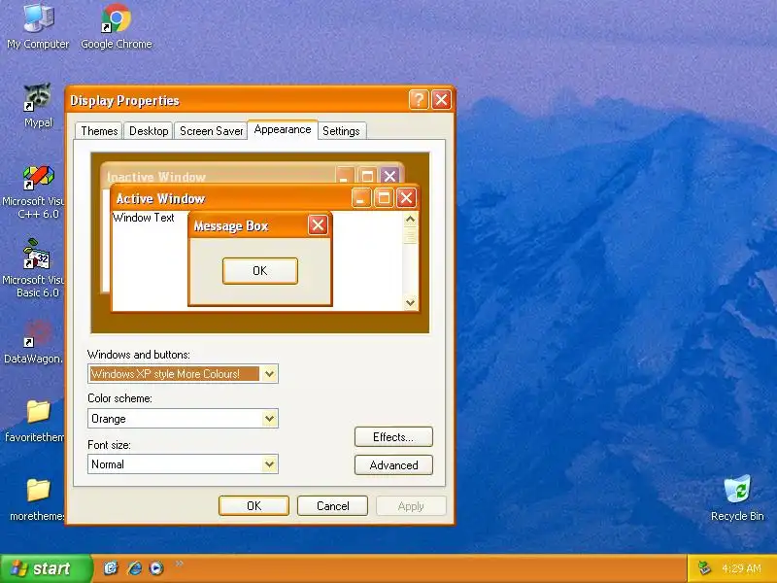Click the system tray network icon
This screenshot has height=583, width=777.
tap(703, 568)
